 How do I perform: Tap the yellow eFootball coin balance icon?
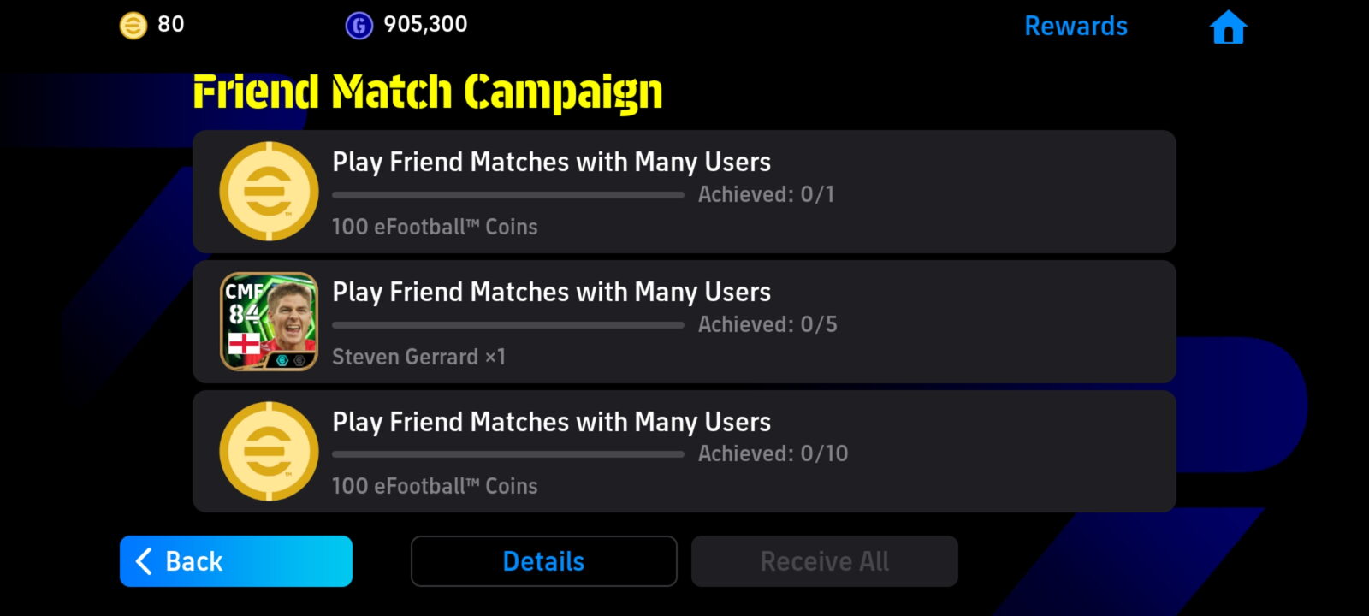click(133, 26)
